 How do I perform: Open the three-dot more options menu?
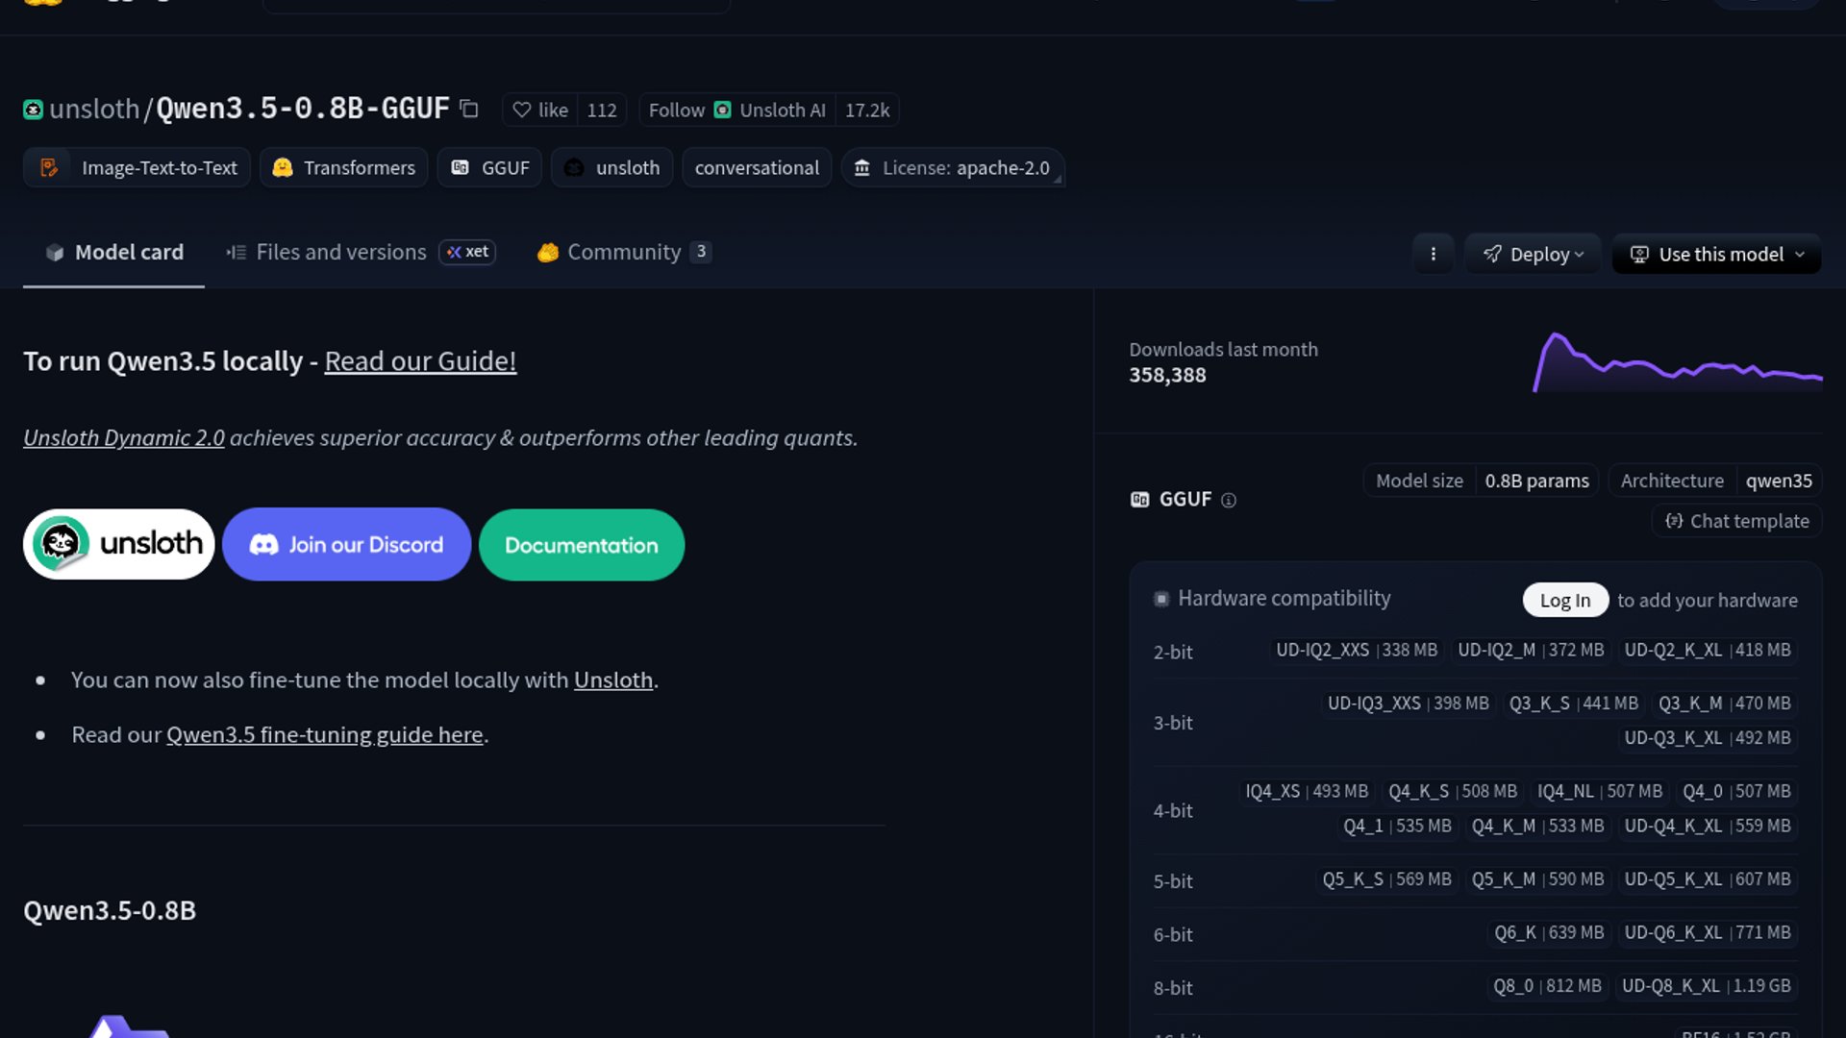coord(1433,254)
